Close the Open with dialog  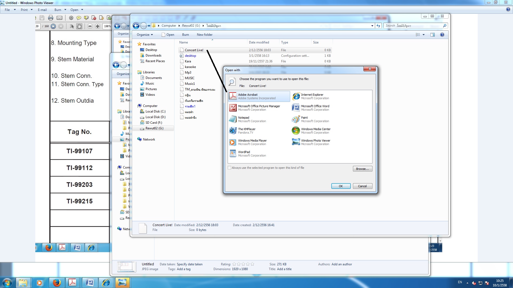click(x=370, y=69)
